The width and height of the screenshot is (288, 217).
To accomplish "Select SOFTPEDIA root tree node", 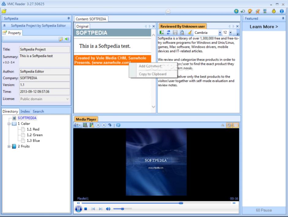I will (x=27, y=118).
